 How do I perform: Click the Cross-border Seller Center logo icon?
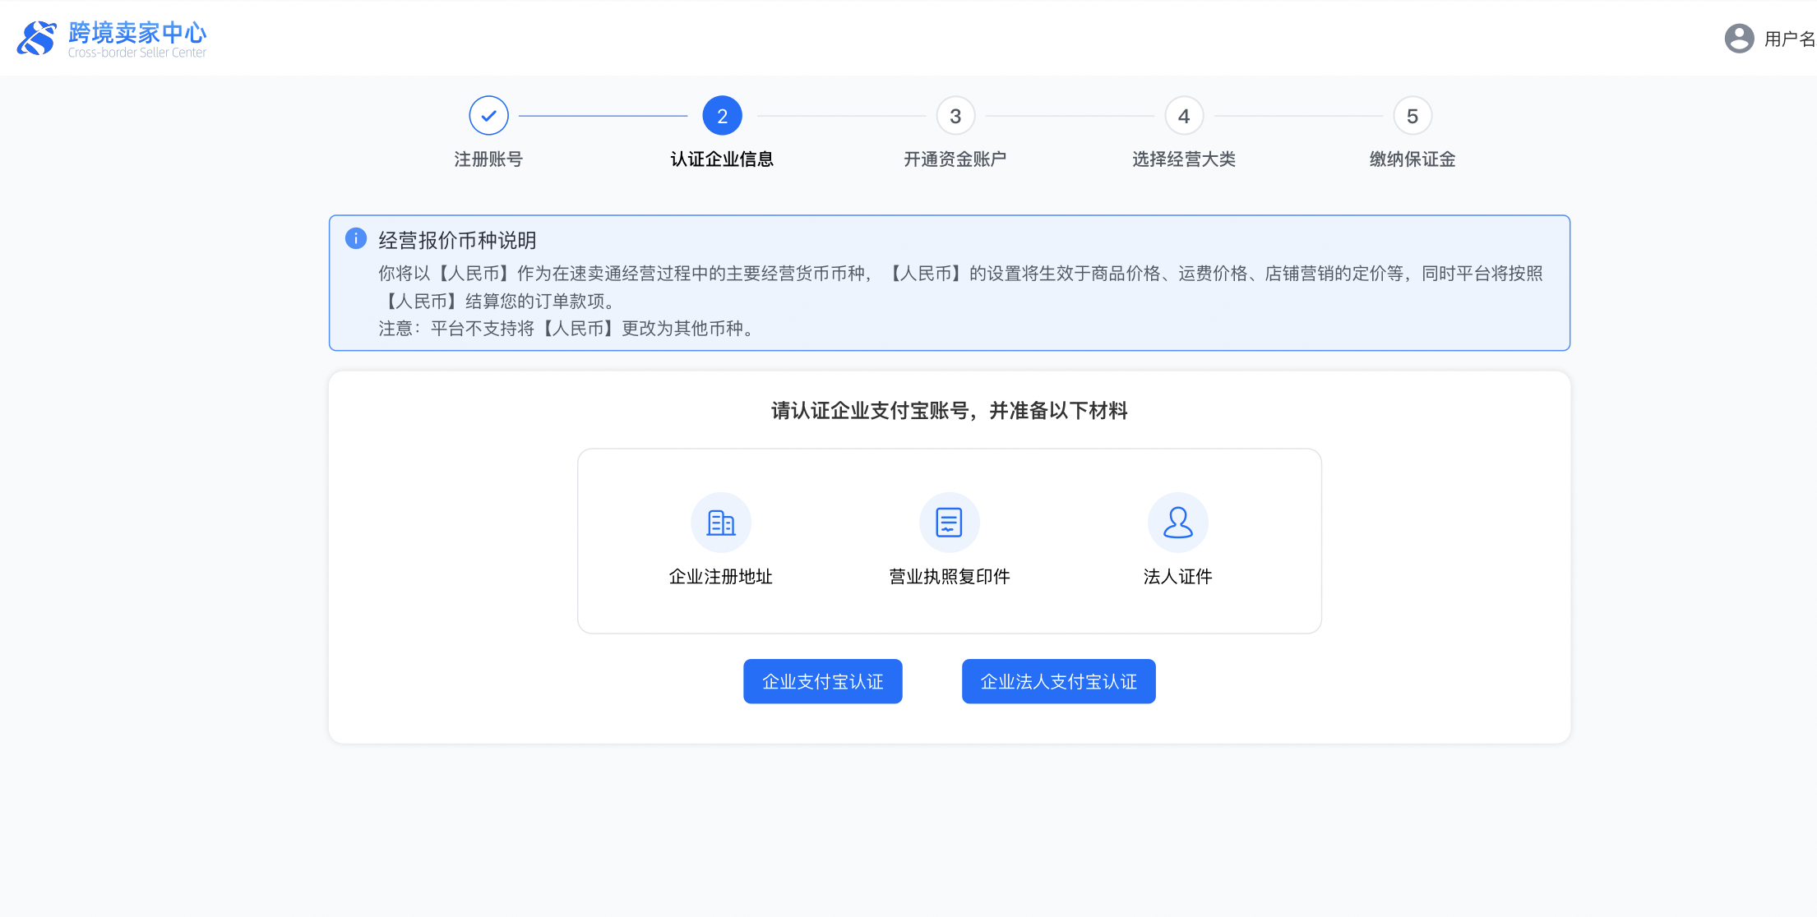37,39
